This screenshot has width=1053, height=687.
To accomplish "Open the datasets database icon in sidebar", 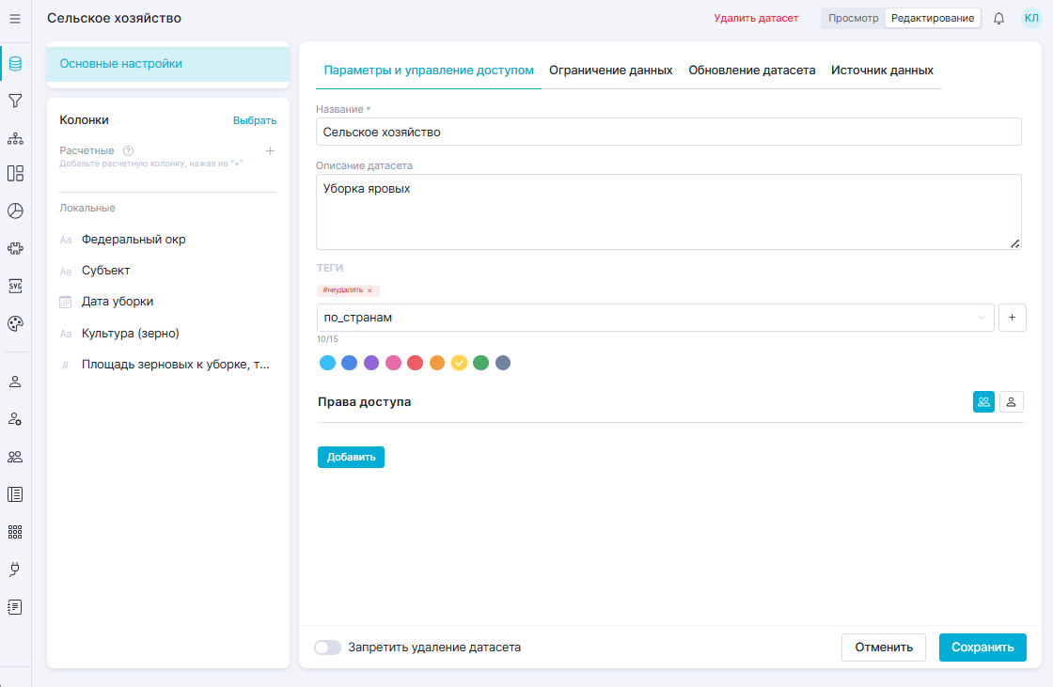I will (15, 65).
